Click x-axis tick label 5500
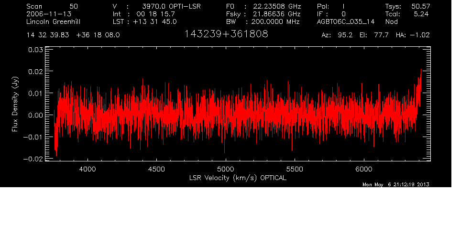 [x=295, y=169]
